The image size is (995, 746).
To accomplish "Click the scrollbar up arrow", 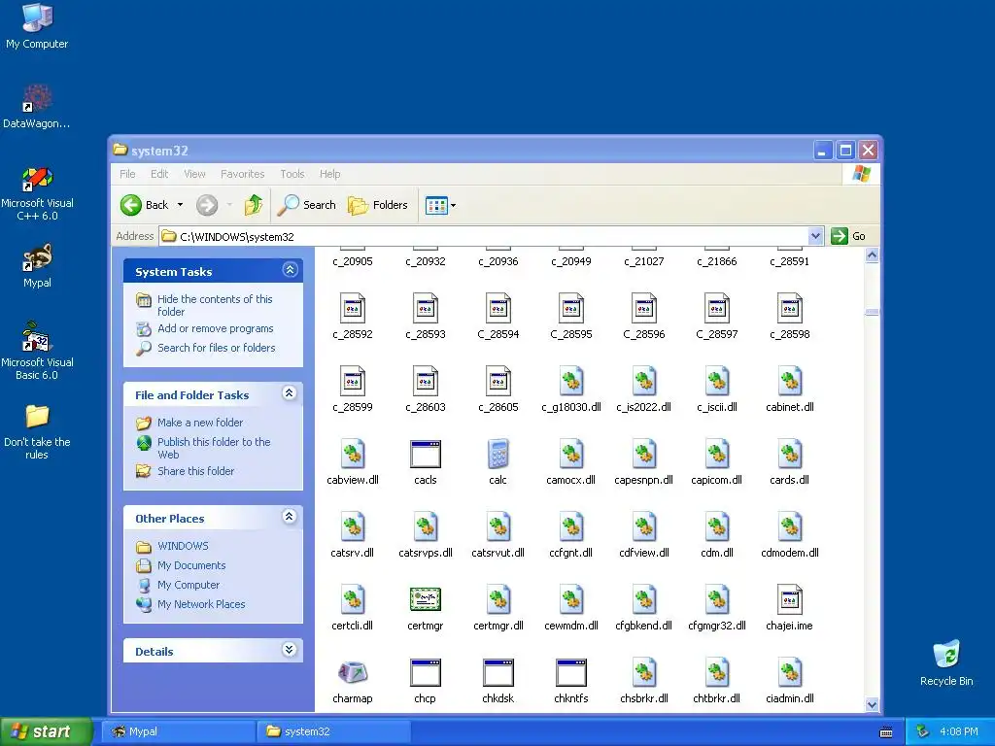I will 872,255.
